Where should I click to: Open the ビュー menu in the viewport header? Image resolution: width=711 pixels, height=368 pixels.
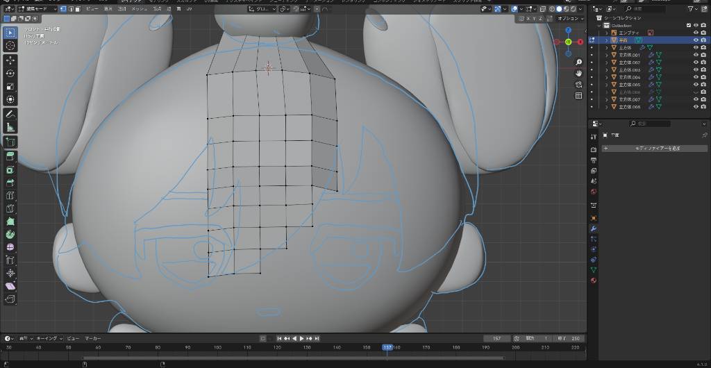[x=92, y=9]
